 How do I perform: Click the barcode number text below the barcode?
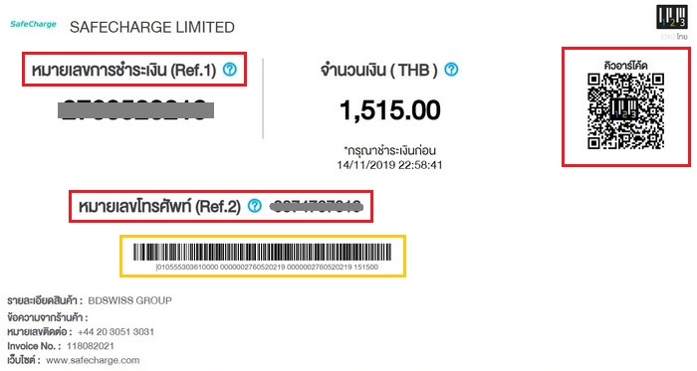pos(267,268)
